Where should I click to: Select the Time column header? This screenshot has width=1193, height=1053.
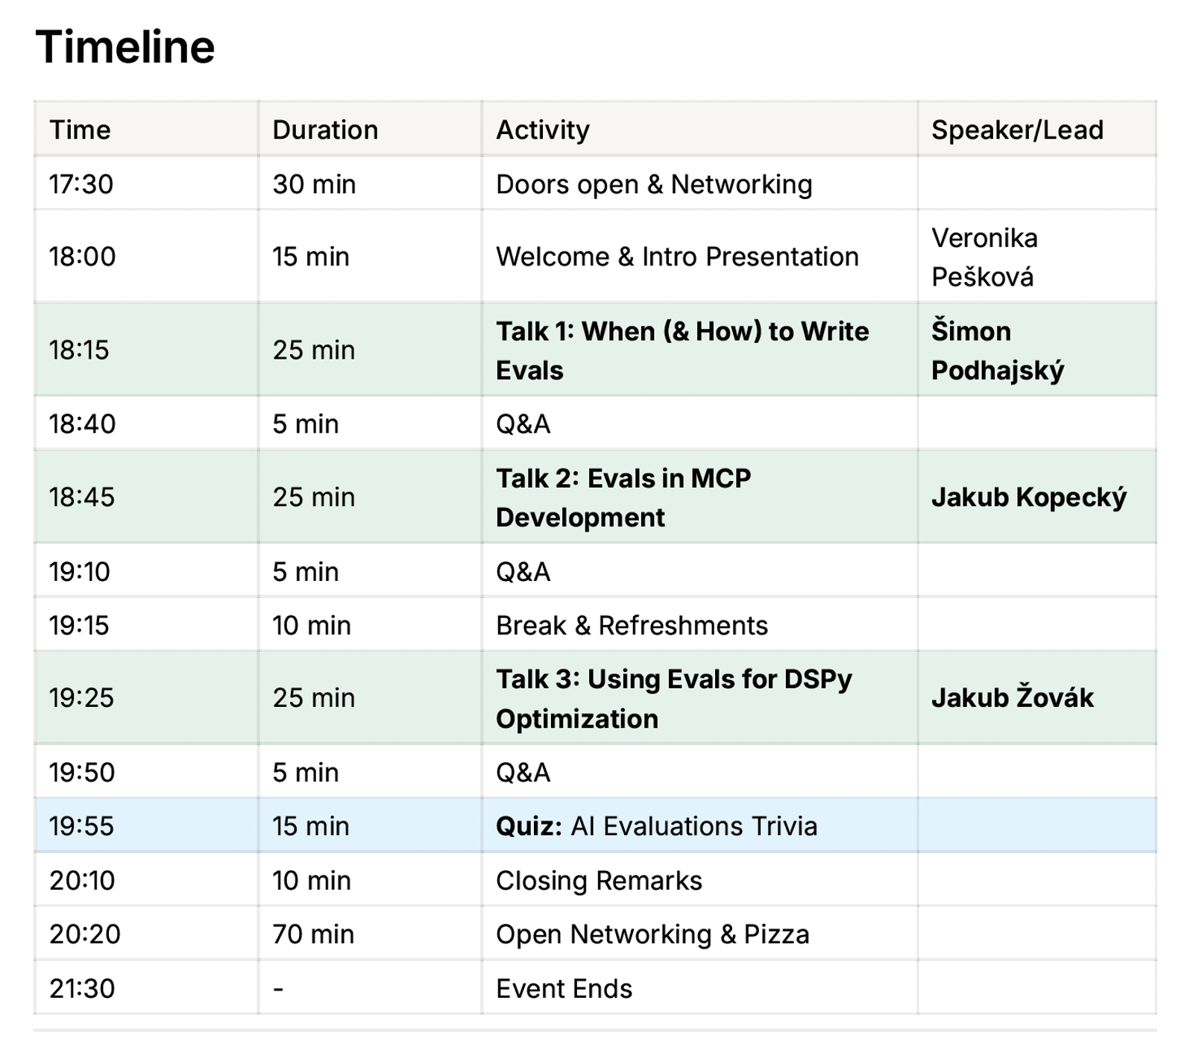pyautogui.click(x=80, y=130)
